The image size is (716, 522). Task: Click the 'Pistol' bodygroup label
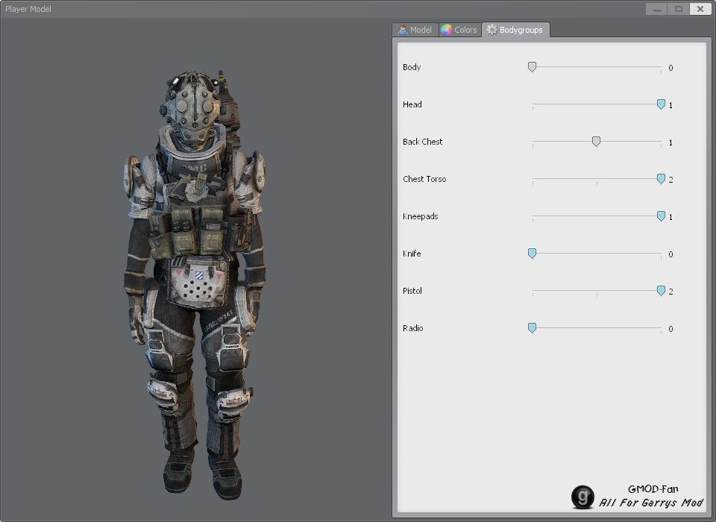[x=412, y=291]
